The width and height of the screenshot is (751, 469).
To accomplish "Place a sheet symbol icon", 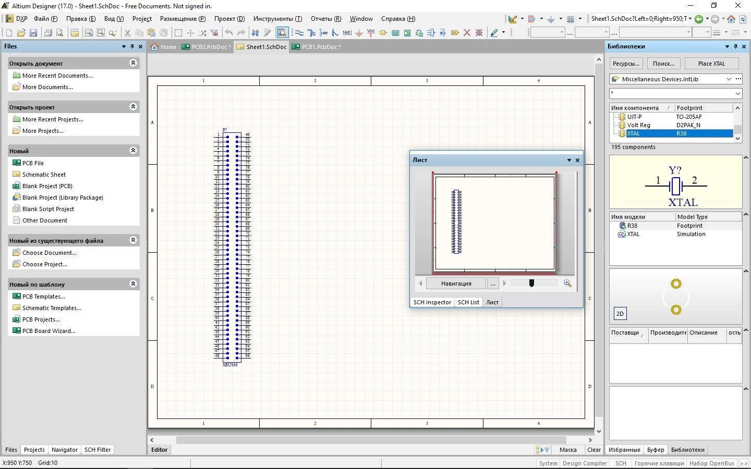I will tap(395, 33).
